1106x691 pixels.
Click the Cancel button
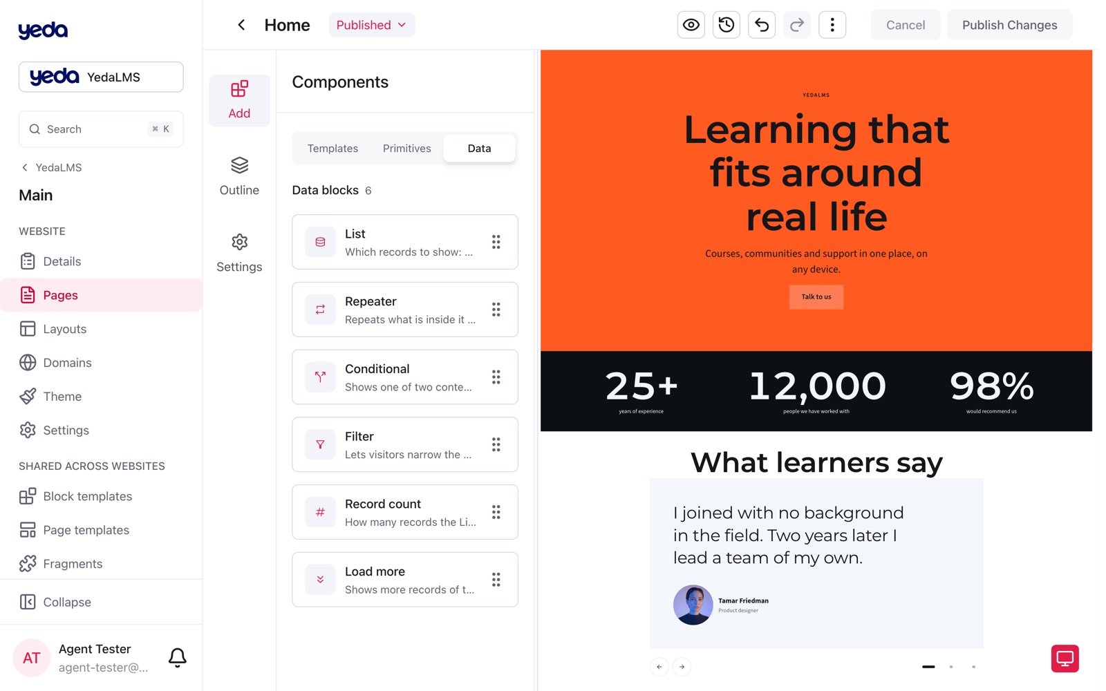[906, 25]
